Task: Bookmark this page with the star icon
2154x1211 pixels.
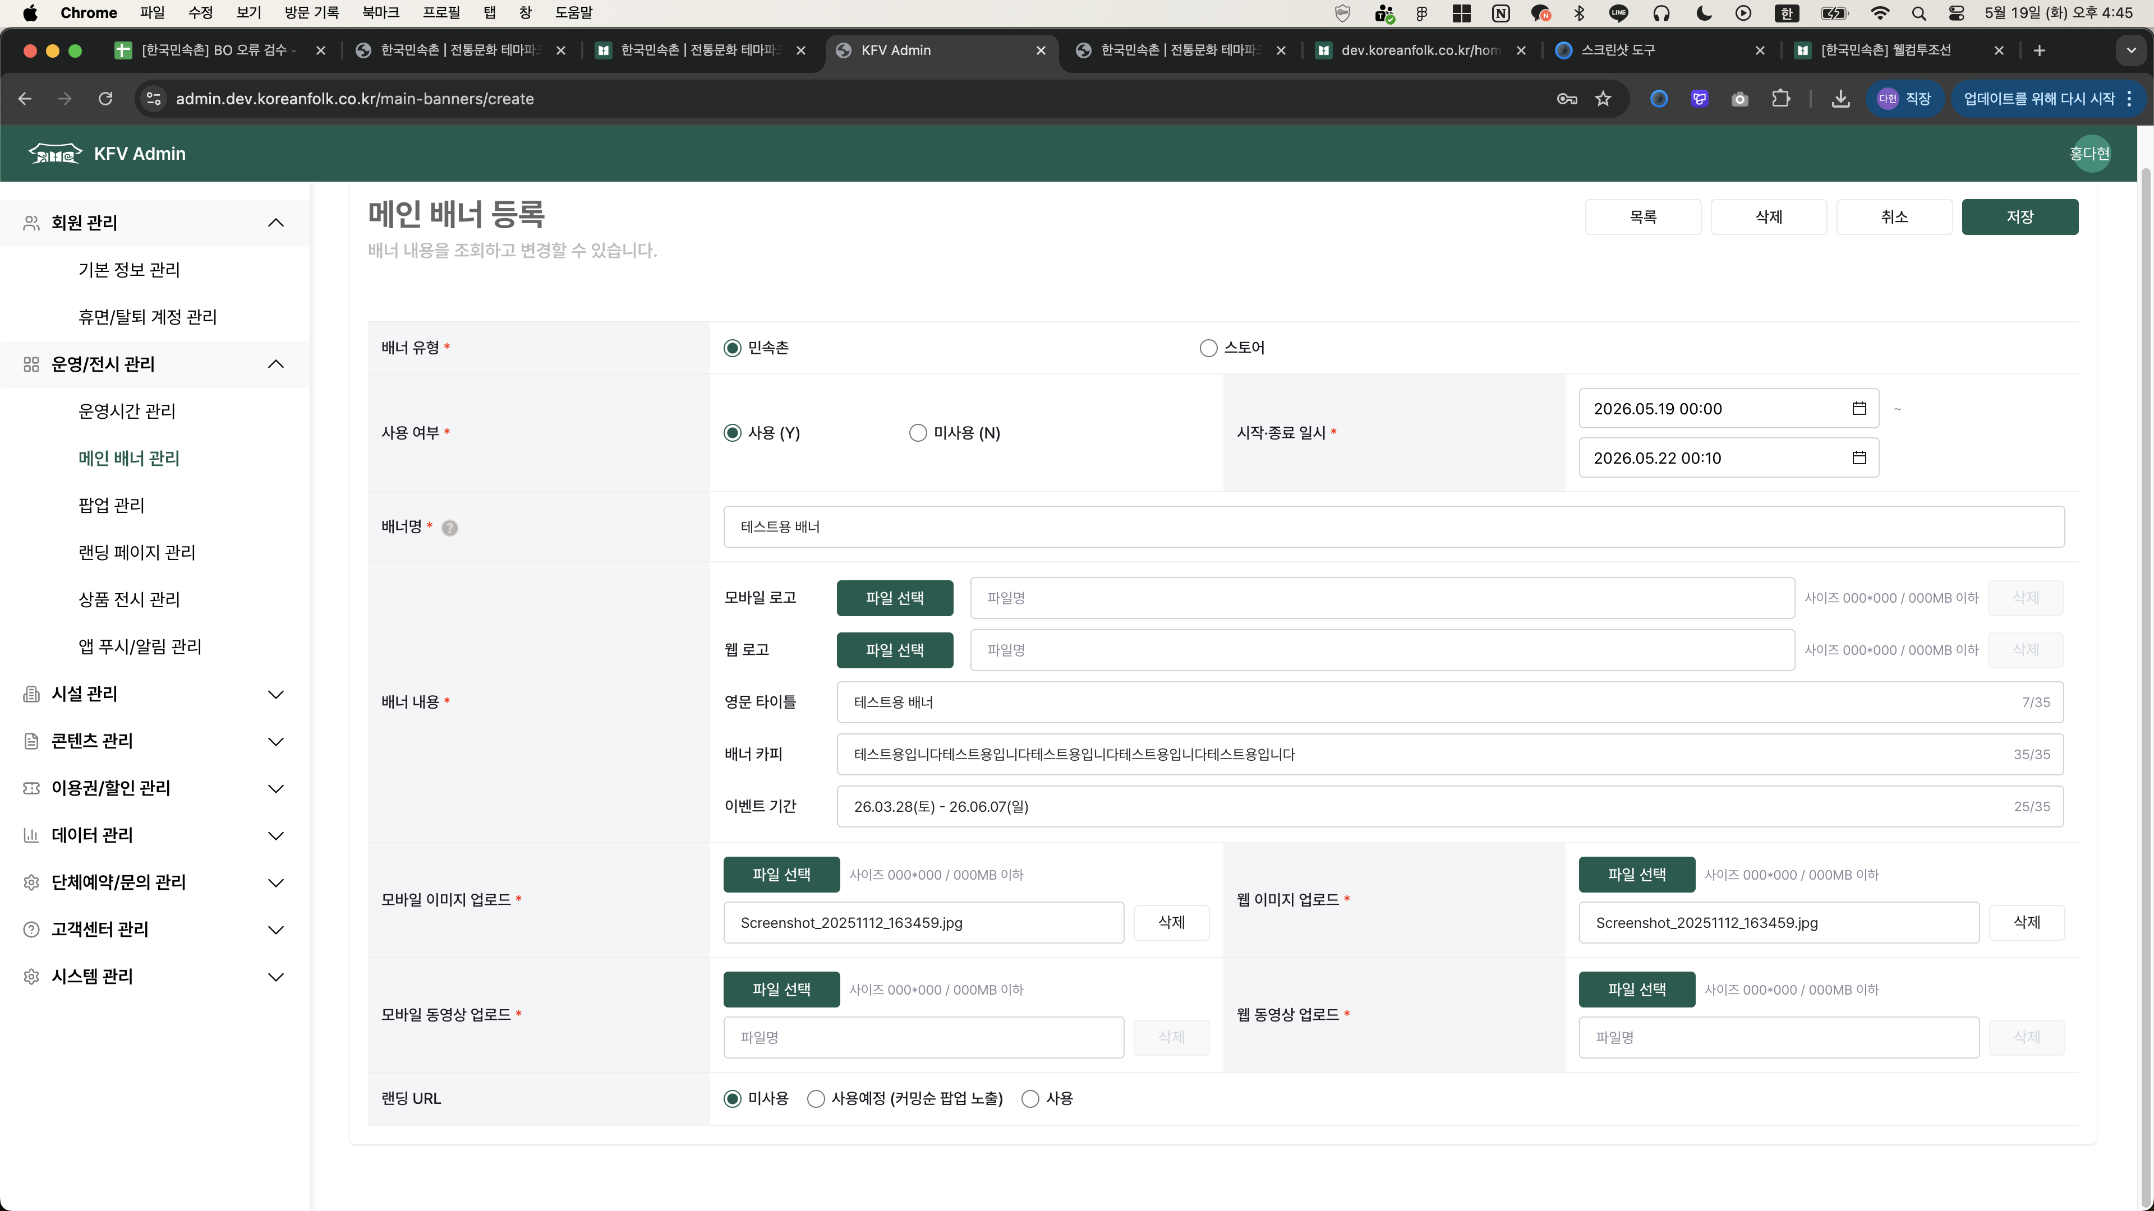Action: click(1603, 99)
